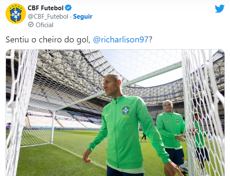Click the Twitter bird logo icon

tap(220, 8)
